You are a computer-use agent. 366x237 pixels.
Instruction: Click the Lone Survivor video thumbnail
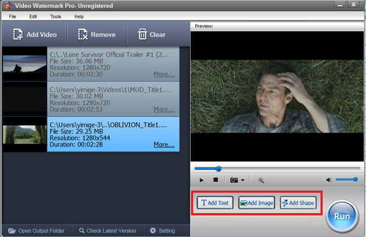24,64
